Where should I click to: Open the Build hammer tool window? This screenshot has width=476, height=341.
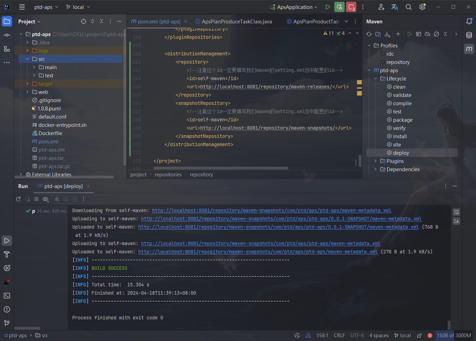7,254
